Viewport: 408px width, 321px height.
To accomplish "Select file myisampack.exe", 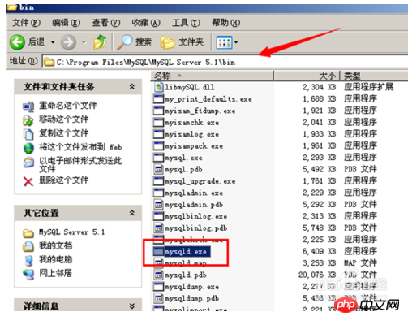I will click(194, 146).
